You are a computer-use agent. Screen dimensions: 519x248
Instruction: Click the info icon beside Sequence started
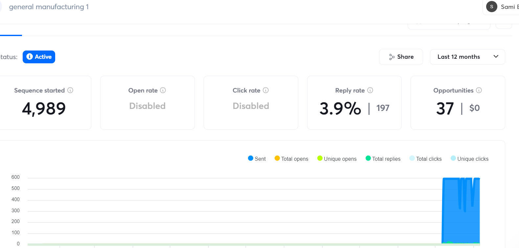(x=70, y=90)
